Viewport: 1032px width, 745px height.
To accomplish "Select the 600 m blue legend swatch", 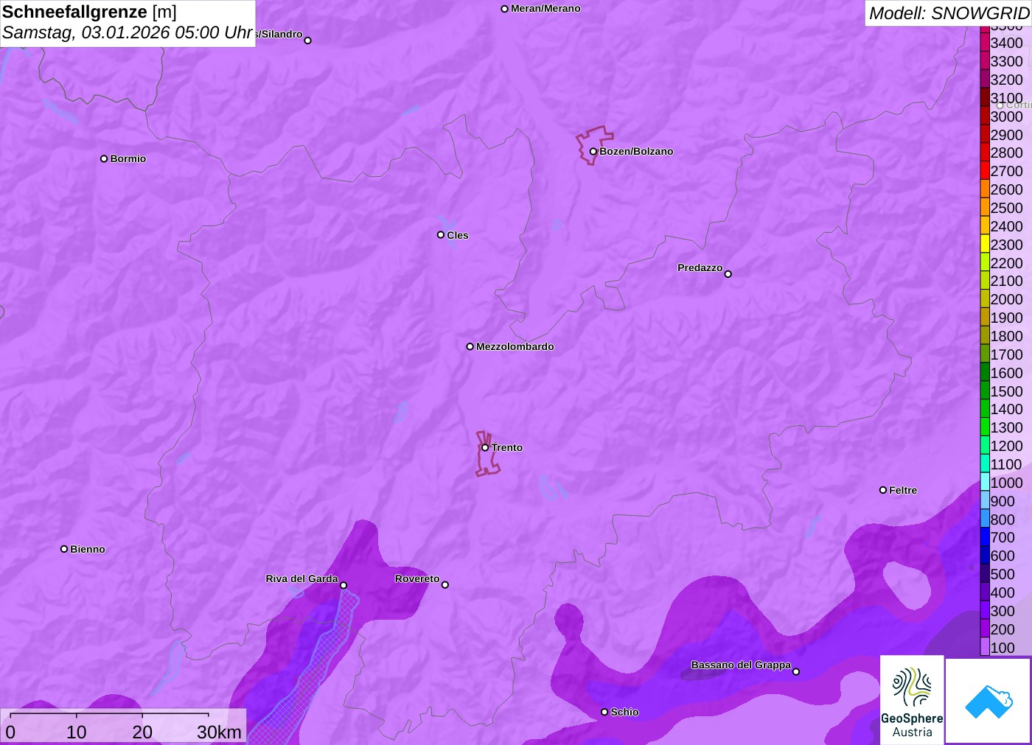I will [985, 555].
